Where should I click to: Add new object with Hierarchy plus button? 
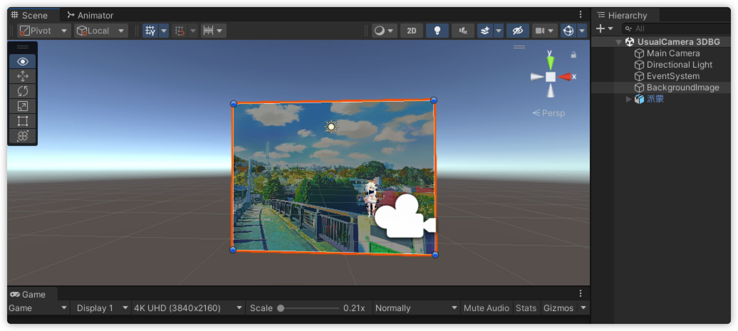point(604,28)
